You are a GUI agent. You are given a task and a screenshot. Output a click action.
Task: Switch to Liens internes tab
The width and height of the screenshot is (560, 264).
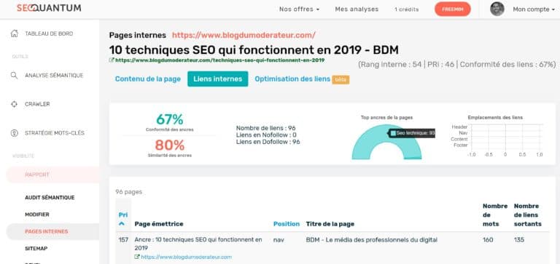217,79
